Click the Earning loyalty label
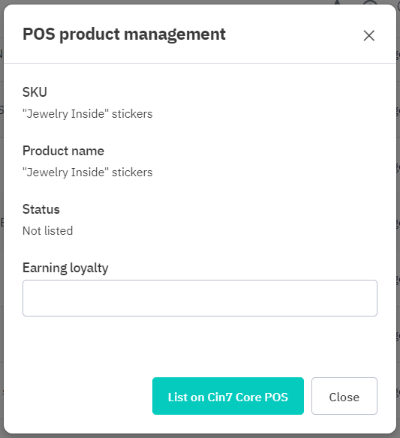The width and height of the screenshot is (400, 438). [x=65, y=268]
